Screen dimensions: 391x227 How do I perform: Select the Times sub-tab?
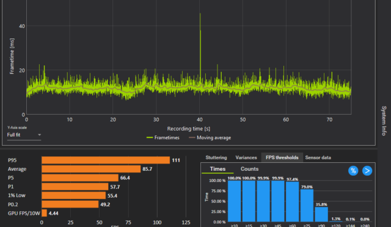click(x=217, y=169)
